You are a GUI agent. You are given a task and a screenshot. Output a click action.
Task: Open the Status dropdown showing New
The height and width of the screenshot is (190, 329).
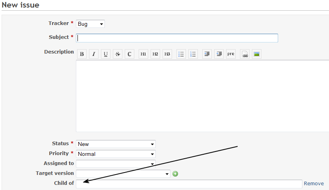[x=116, y=144]
